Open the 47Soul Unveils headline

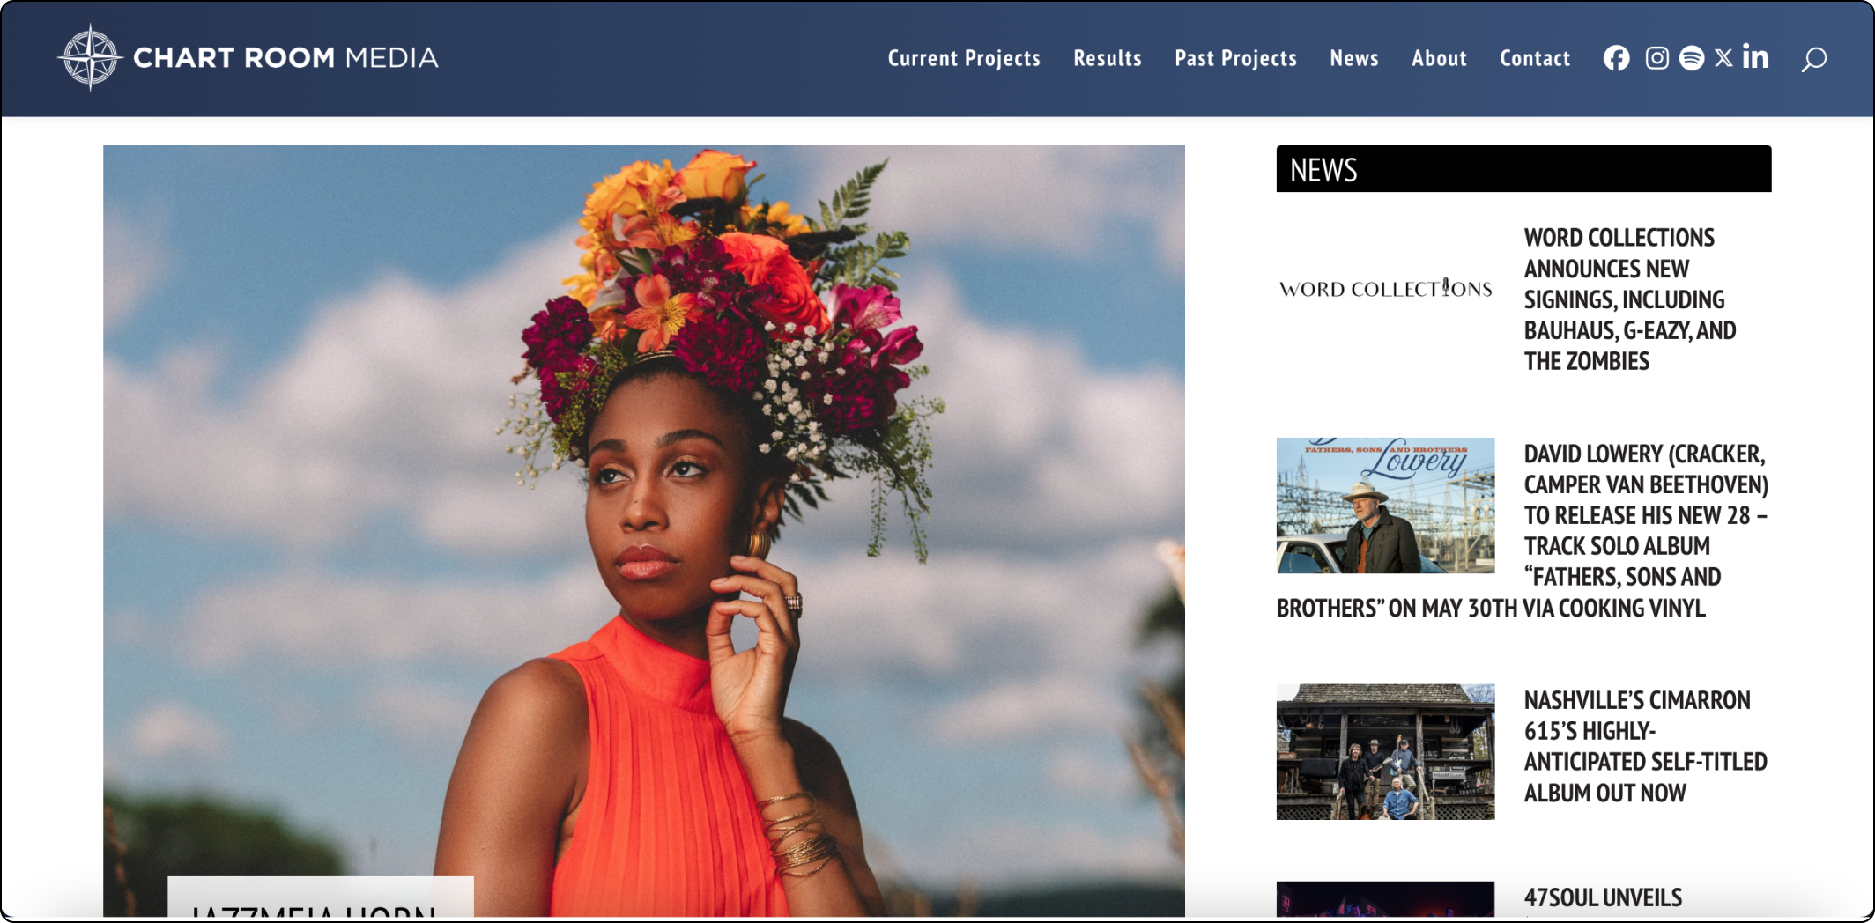click(x=1603, y=897)
